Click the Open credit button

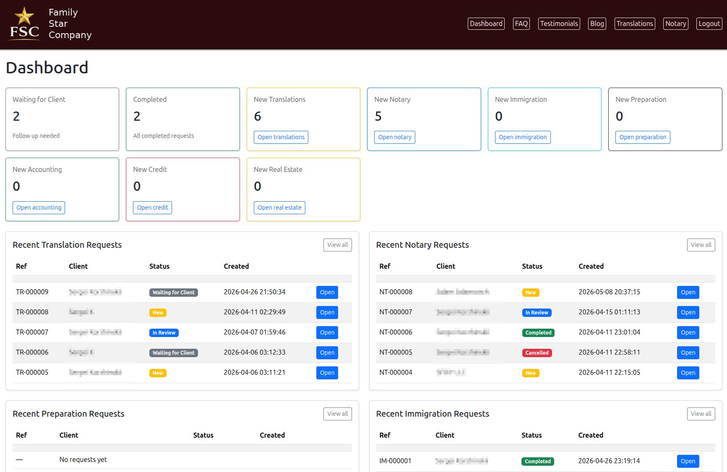[x=152, y=207]
